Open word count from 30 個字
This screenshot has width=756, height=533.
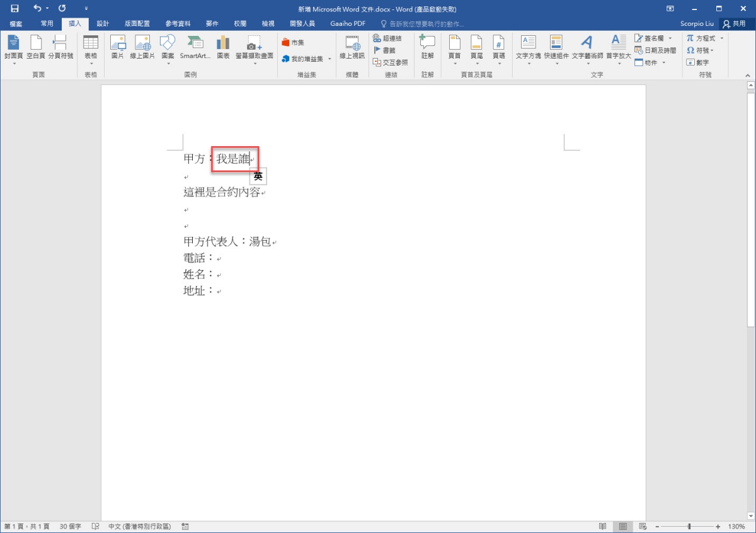click(x=71, y=526)
